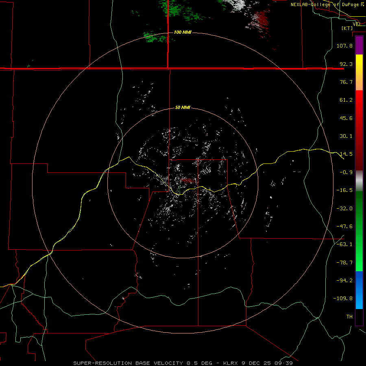Click the [KT] units label

coord(347,28)
